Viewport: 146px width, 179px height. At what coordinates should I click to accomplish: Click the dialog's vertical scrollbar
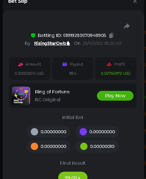(143, 62)
